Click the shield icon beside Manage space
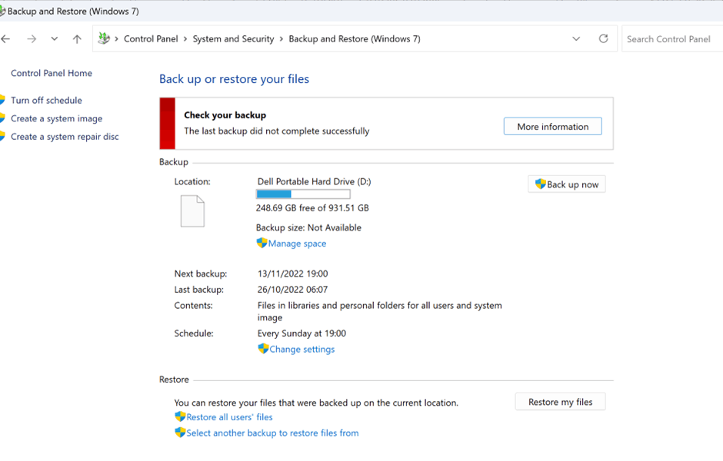Screen dimensions: 723x461 point(262,243)
